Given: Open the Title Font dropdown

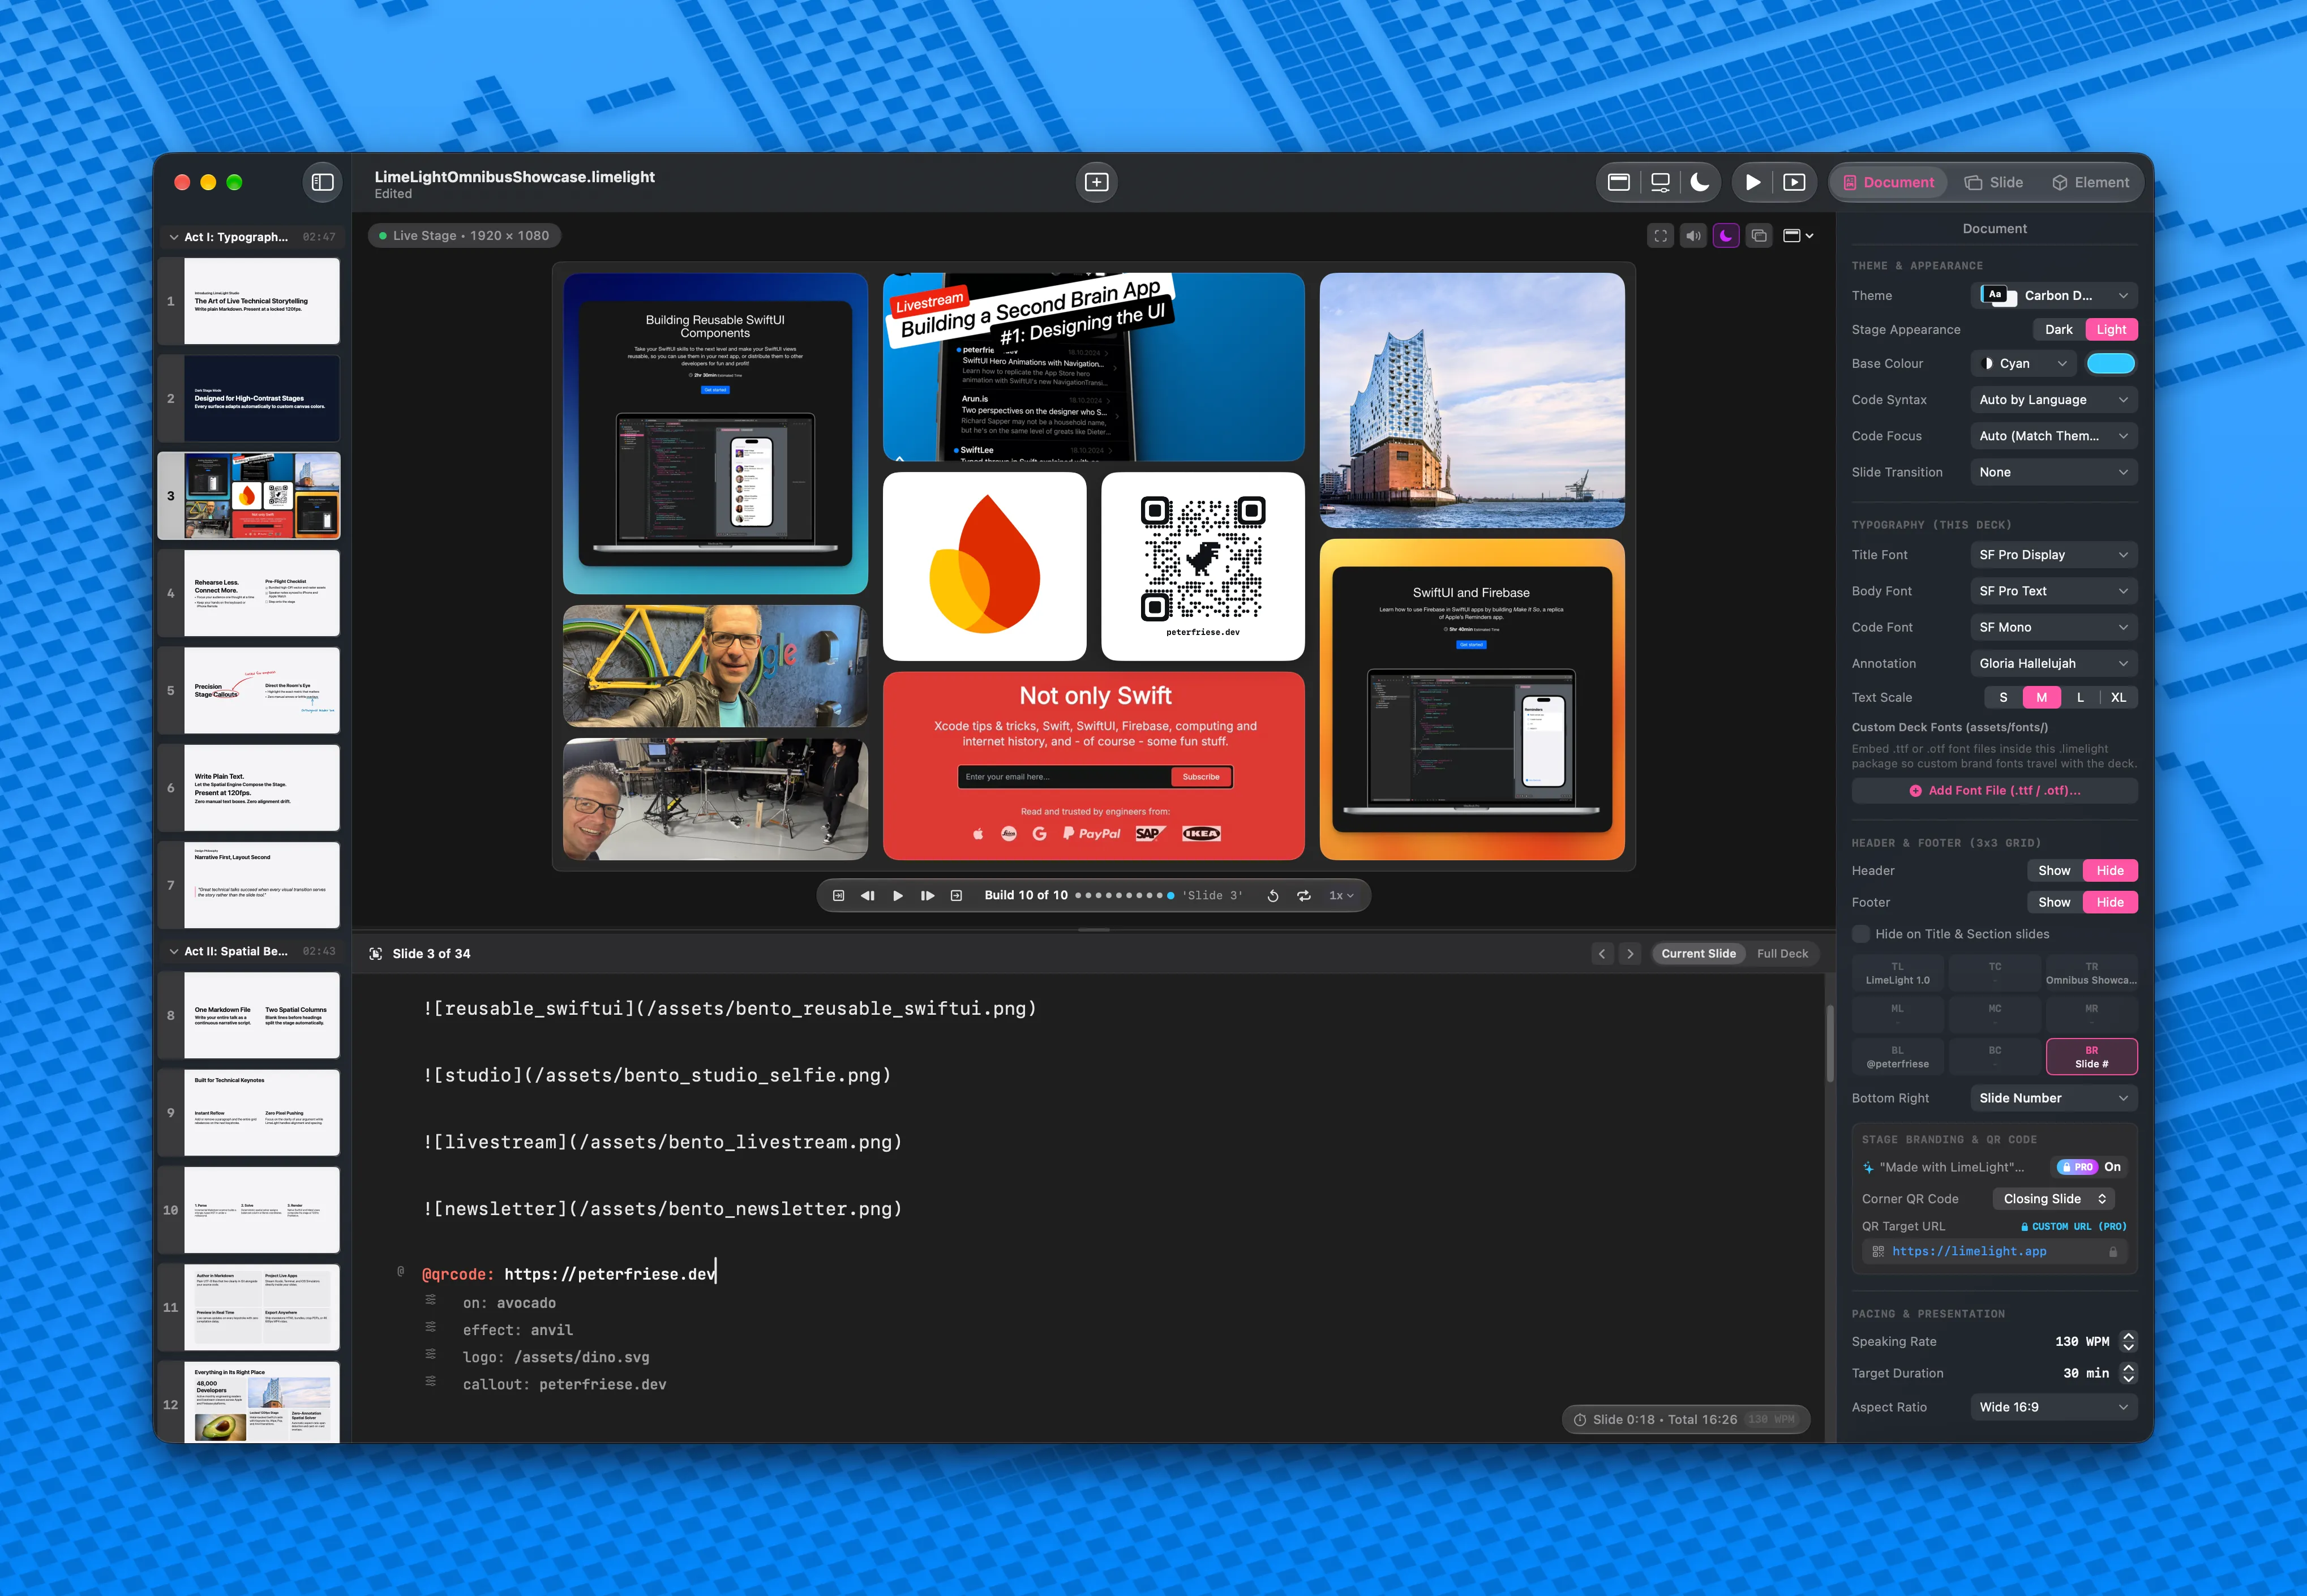Looking at the screenshot, I should 2054,555.
